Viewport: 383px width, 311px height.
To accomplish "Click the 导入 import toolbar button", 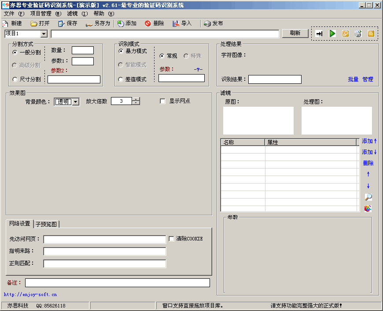I will click(182, 23).
